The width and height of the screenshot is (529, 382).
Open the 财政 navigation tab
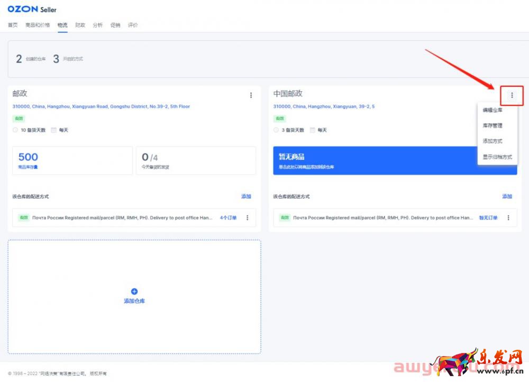[x=80, y=25]
